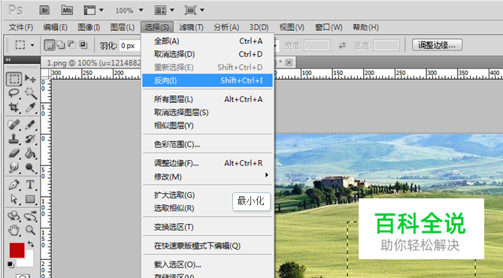Image resolution: width=503 pixels, height=278 pixels.
Task: Enable New Selection mode
Action: [50, 45]
